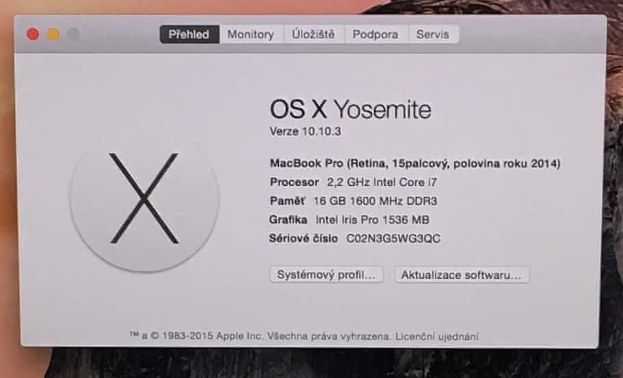The width and height of the screenshot is (623, 378).
Task: Select the serial number C02N3G5WG3QC
Action: click(x=393, y=239)
